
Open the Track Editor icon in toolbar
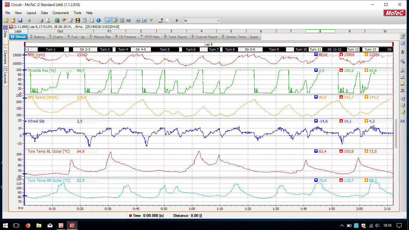pyautogui.click(x=57, y=20)
